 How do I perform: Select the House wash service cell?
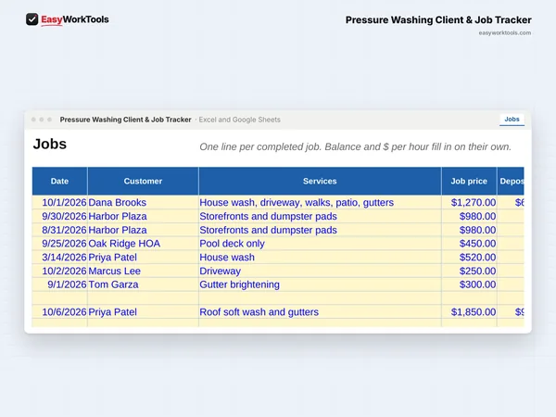[320, 257]
